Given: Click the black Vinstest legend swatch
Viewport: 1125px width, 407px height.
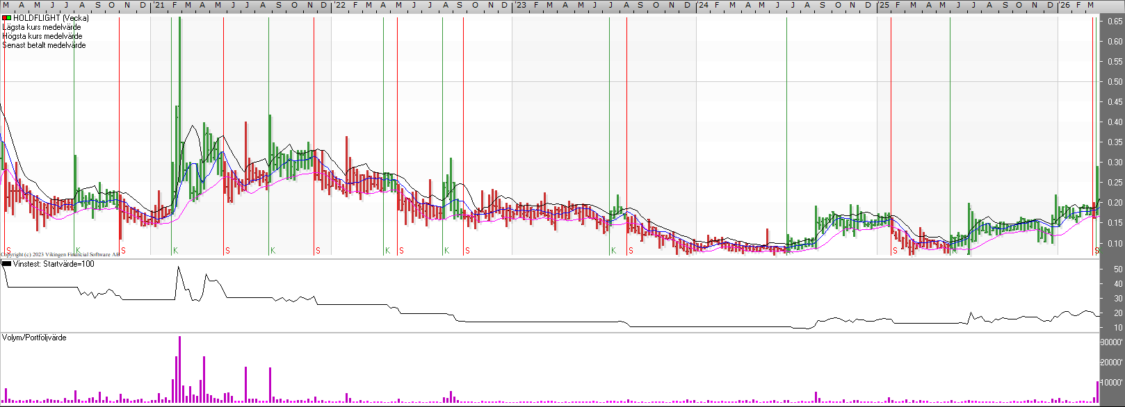Looking at the screenshot, I should click(6, 264).
